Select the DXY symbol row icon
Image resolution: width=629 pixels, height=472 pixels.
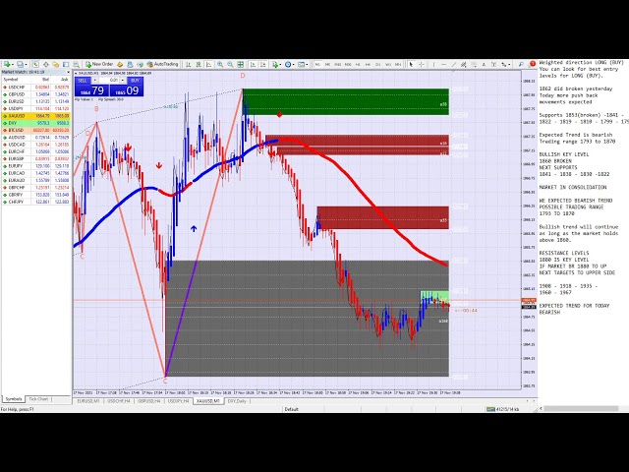tap(5, 123)
